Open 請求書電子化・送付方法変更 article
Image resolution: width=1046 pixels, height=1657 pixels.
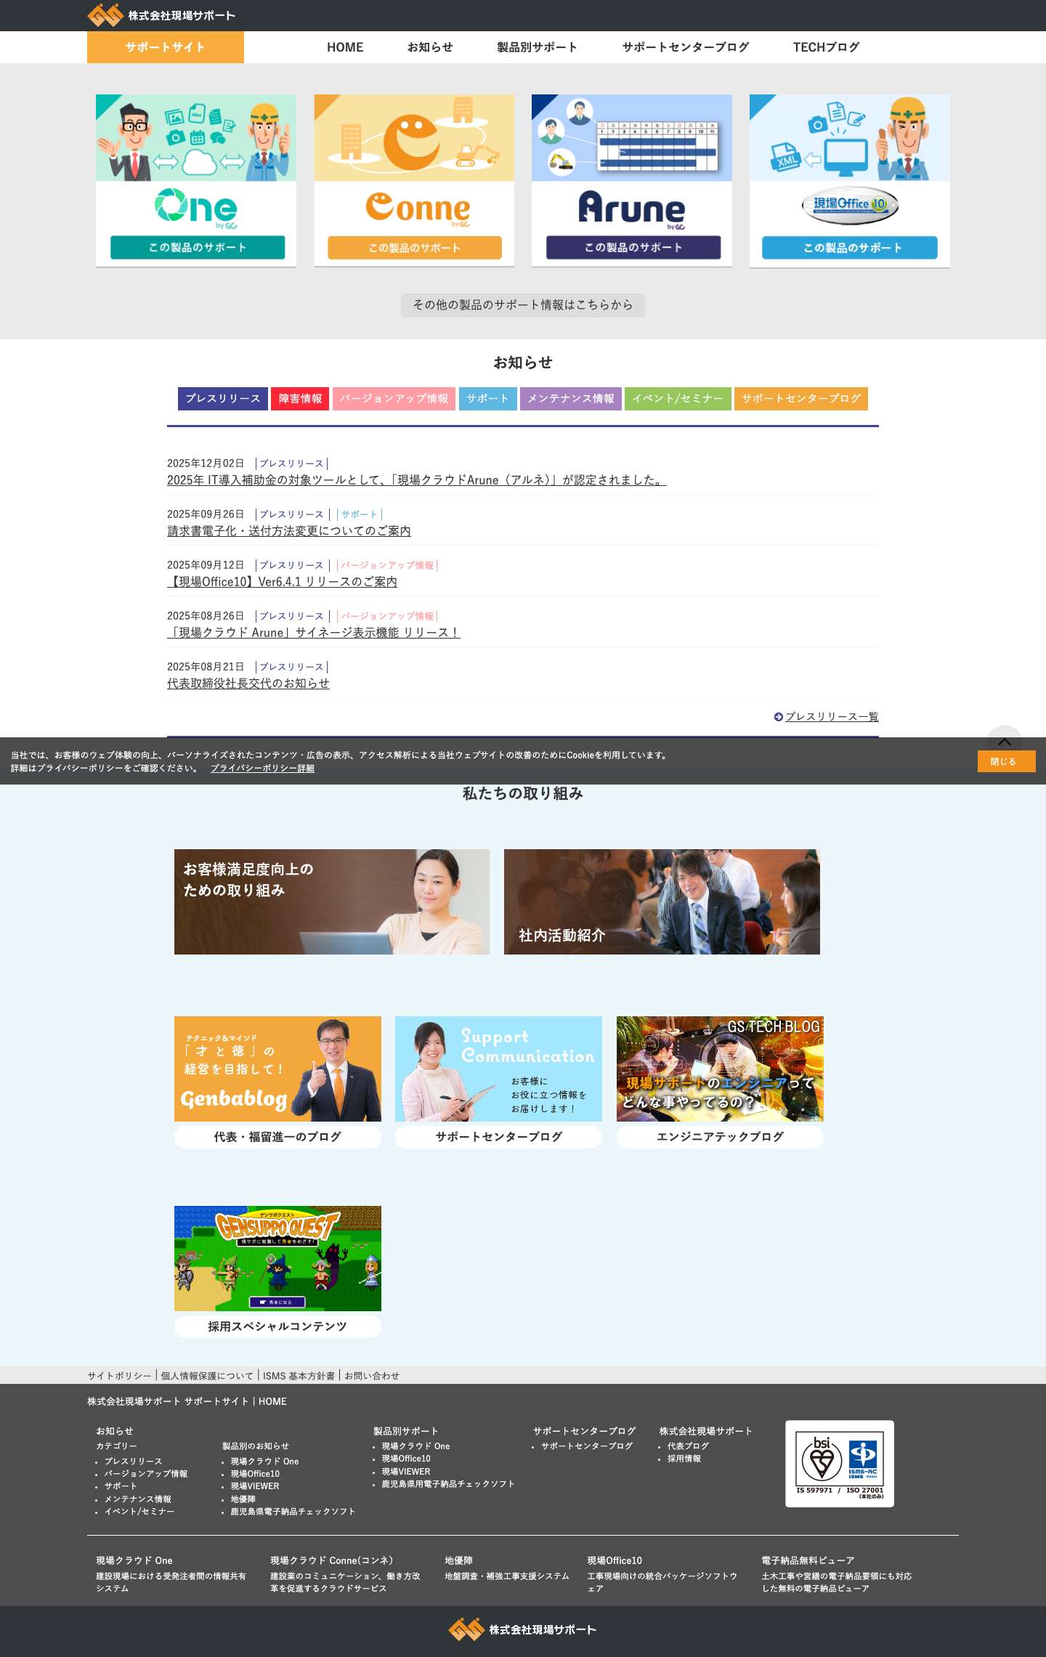click(x=289, y=531)
